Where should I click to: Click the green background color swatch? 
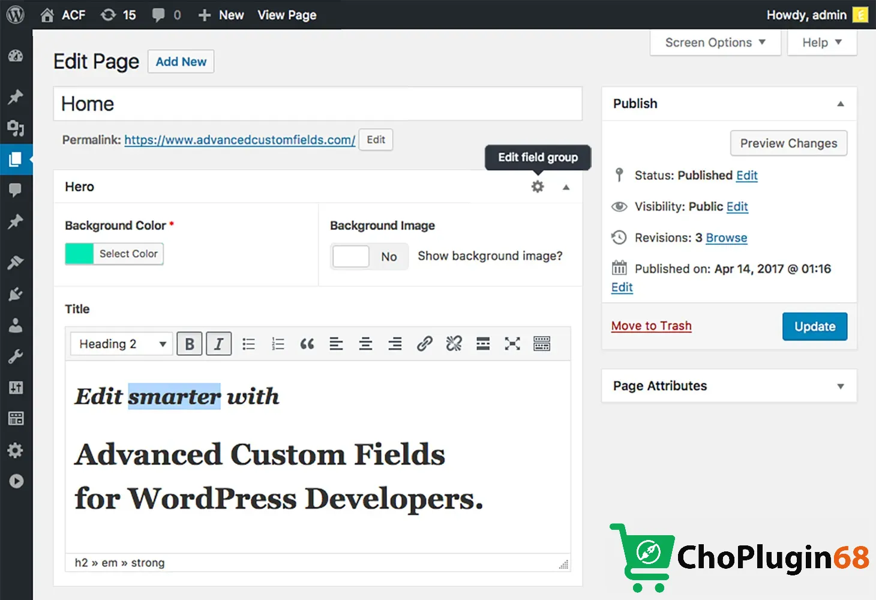[79, 254]
